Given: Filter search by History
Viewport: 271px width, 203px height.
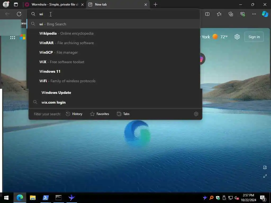Looking at the screenshot, I should [74, 114].
